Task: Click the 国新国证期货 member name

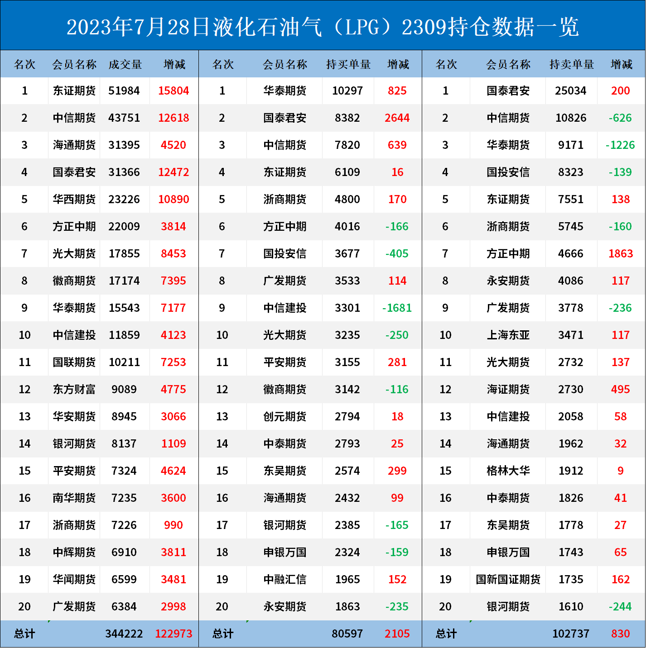Action: 508,580
